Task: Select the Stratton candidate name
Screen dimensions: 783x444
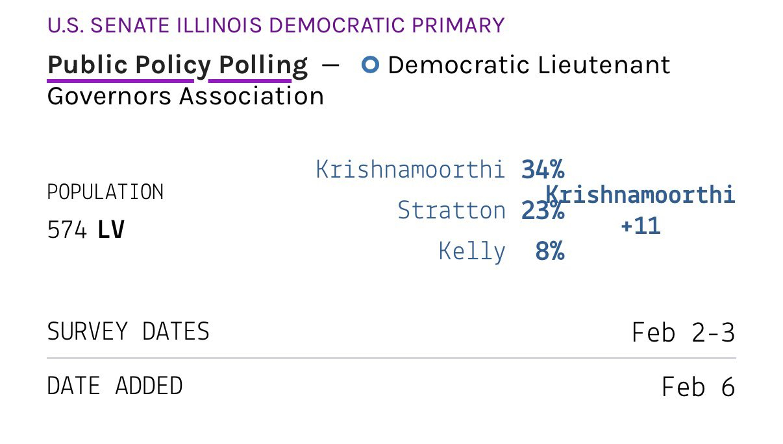Action: [x=451, y=211]
